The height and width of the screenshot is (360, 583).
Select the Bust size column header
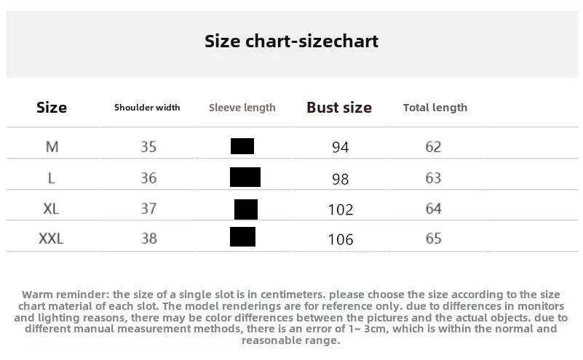[339, 108]
